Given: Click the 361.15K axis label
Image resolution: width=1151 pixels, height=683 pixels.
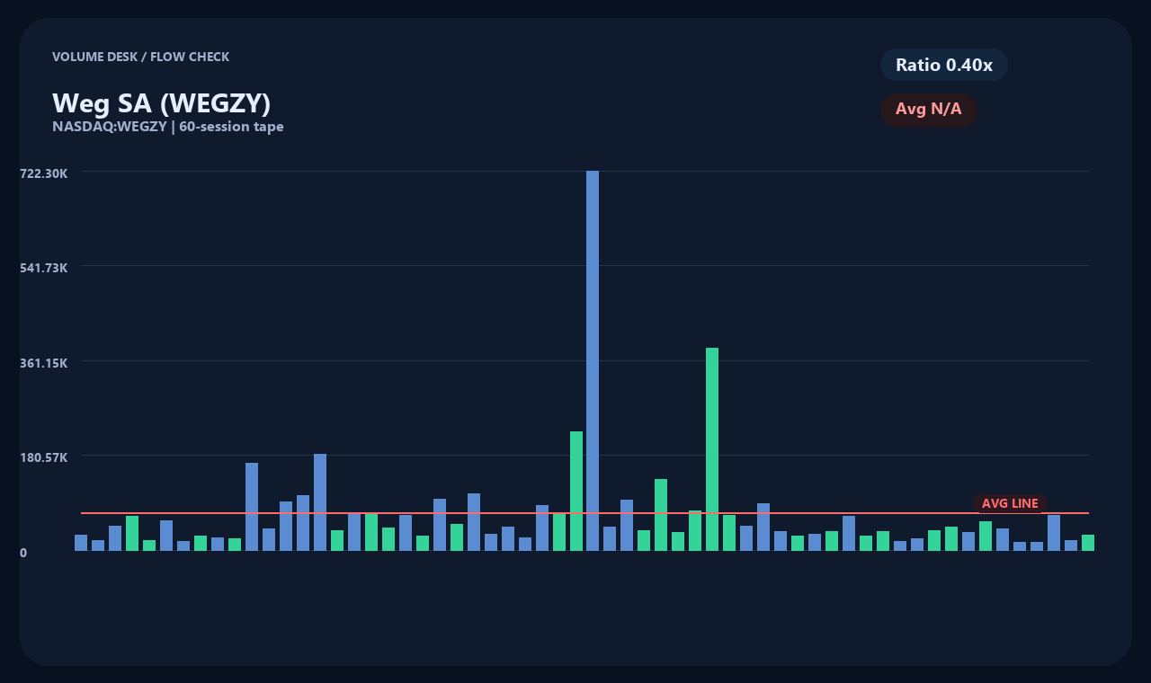Looking at the screenshot, I should click(x=44, y=362).
